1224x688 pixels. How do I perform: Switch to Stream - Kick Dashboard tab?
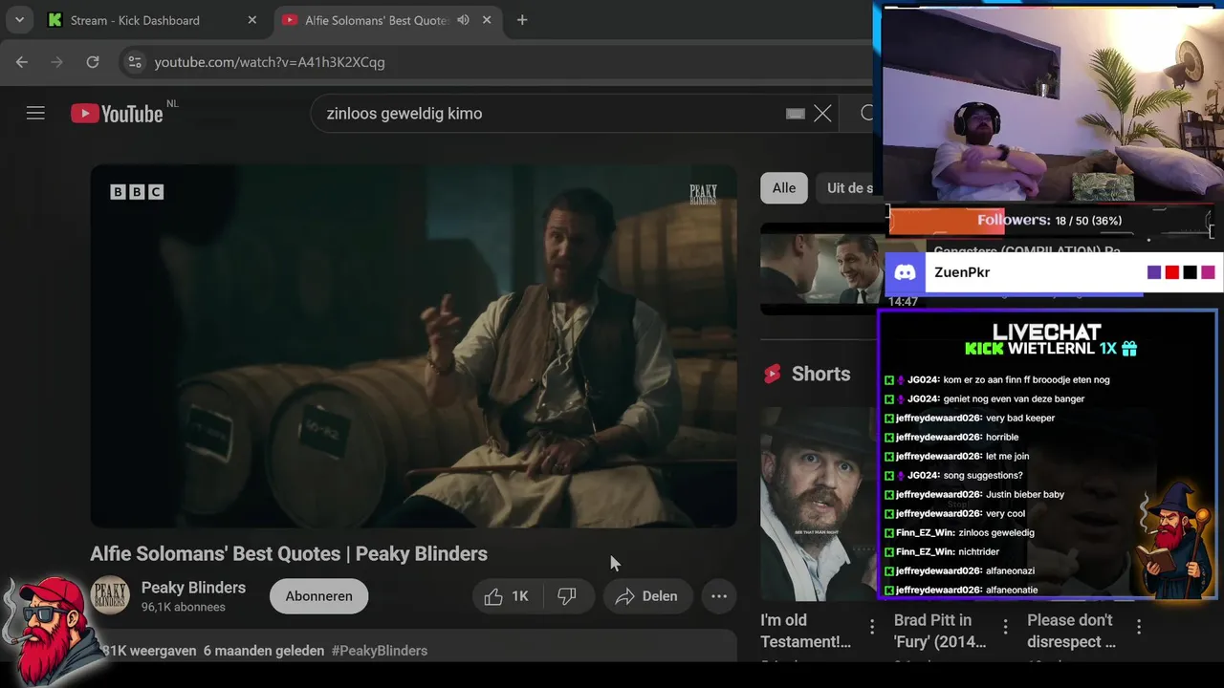(x=153, y=20)
